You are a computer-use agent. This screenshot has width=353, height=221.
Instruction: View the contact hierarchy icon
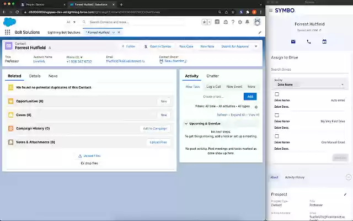(x=50, y=48)
